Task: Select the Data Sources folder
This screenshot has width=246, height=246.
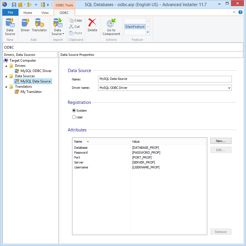Action: coord(25,76)
